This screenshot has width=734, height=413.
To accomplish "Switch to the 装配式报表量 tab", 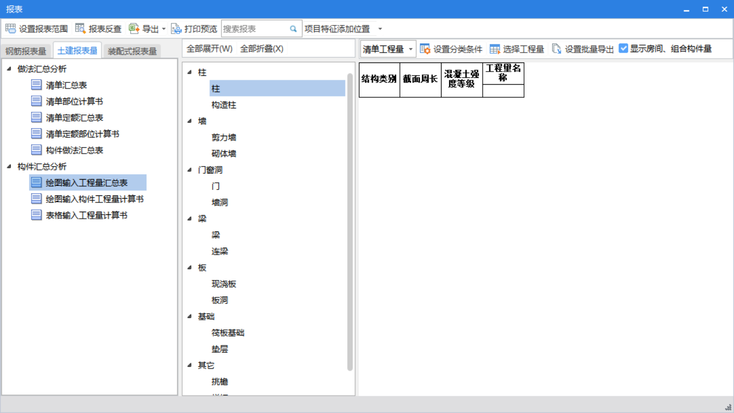I will coord(132,51).
